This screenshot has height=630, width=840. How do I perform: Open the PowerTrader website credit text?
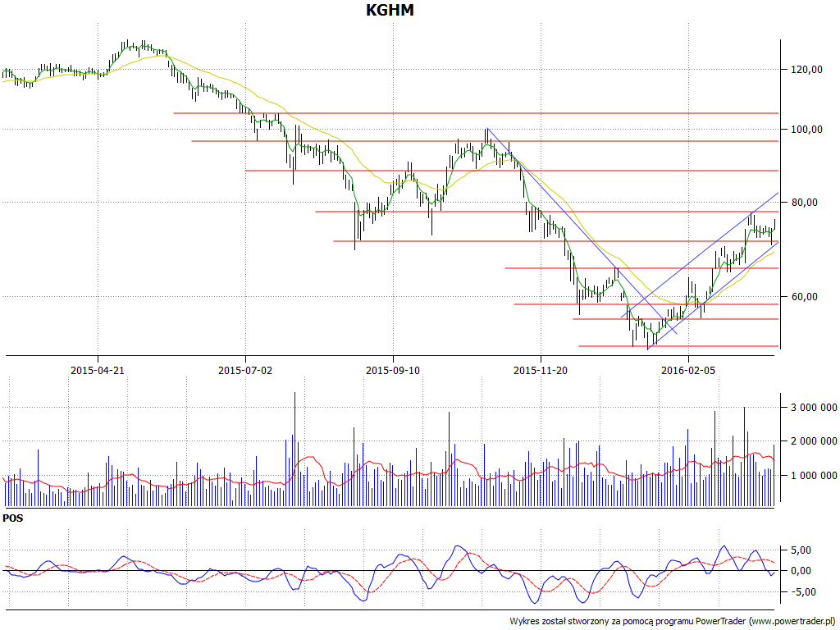click(x=673, y=621)
